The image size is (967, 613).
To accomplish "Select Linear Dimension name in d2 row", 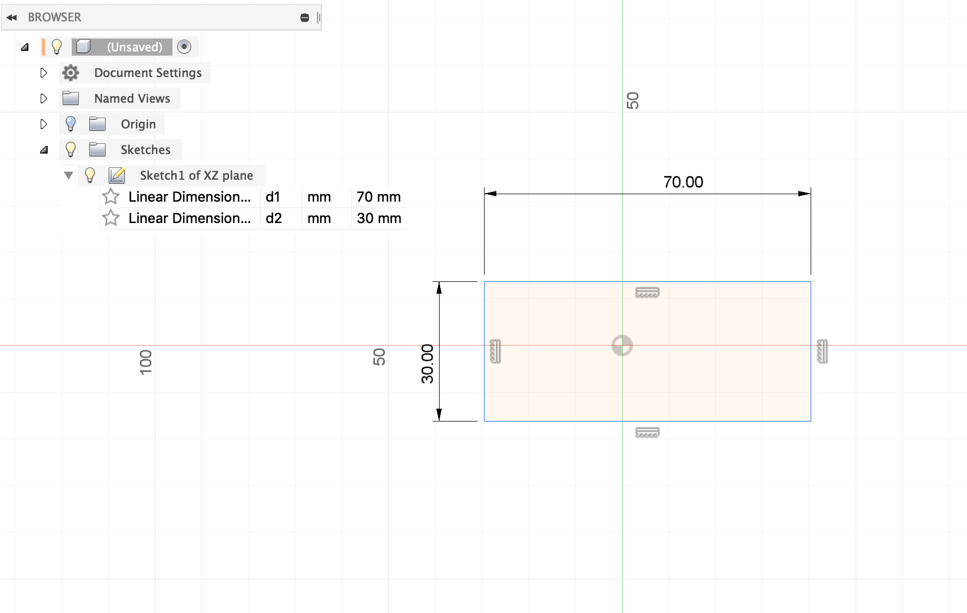I will click(190, 218).
